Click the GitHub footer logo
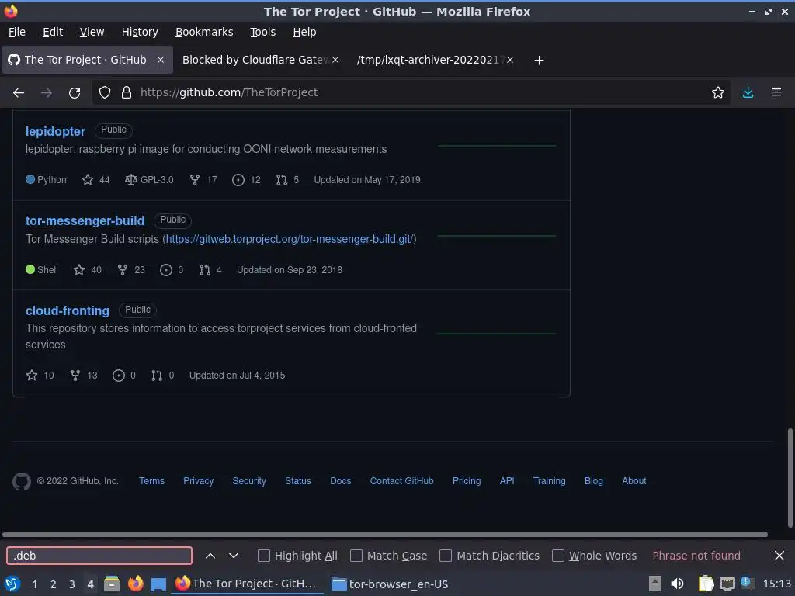The width and height of the screenshot is (795, 596). coord(21,481)
